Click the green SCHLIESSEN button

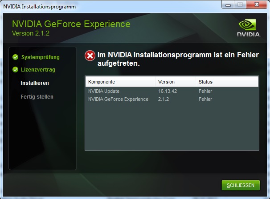click(x=241, y=185)
